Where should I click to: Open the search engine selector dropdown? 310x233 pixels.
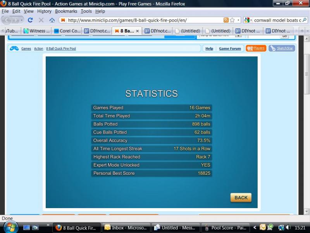coord(248,20)
